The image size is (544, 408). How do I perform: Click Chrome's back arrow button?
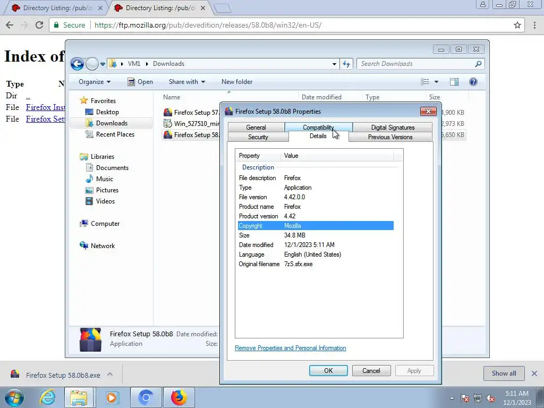point(10,25)
